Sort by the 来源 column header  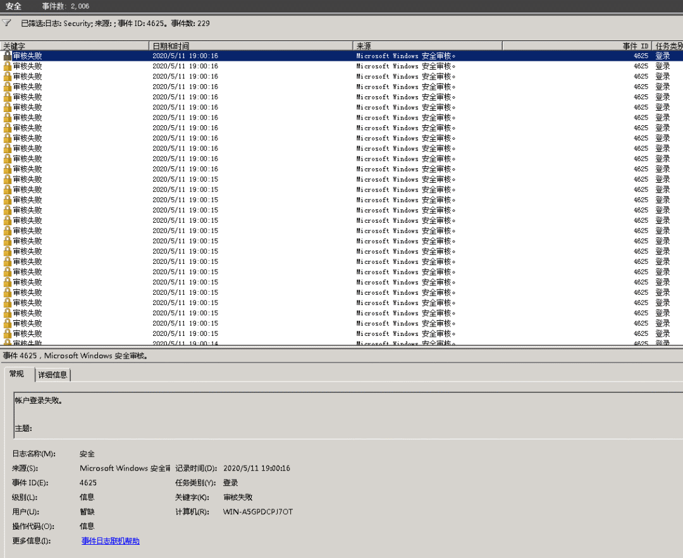click(x=428, y=46)
